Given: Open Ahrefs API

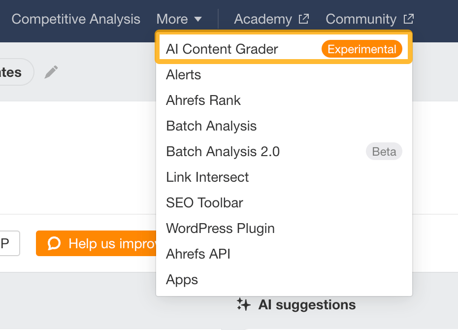Looking at the screenshot, I should [x=198, y=254].
